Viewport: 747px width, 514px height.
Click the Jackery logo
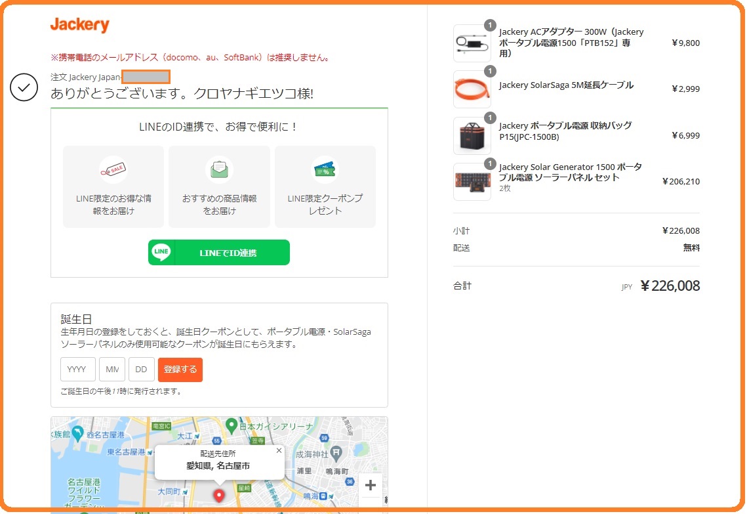click(79, 24)
